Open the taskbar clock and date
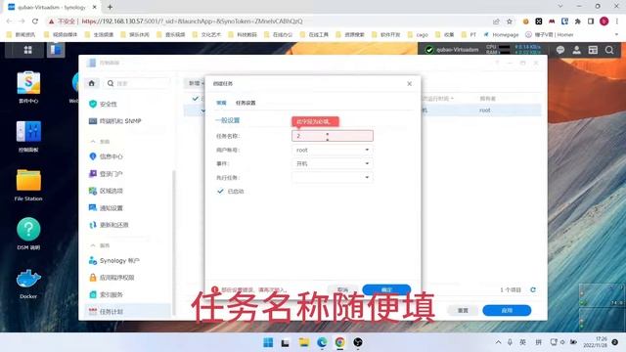The height and width of the screenshot is (352, 626). 596,342
